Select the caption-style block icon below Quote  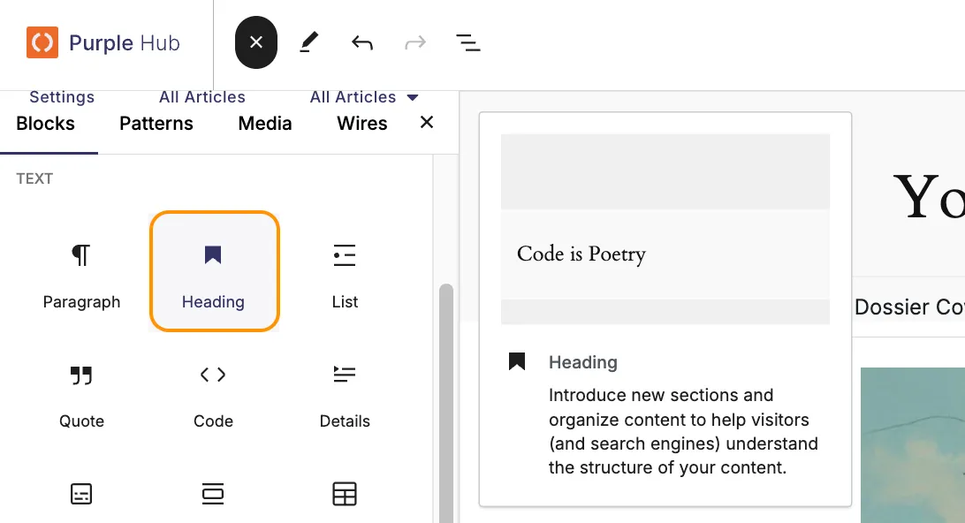[x=81, y=494]
